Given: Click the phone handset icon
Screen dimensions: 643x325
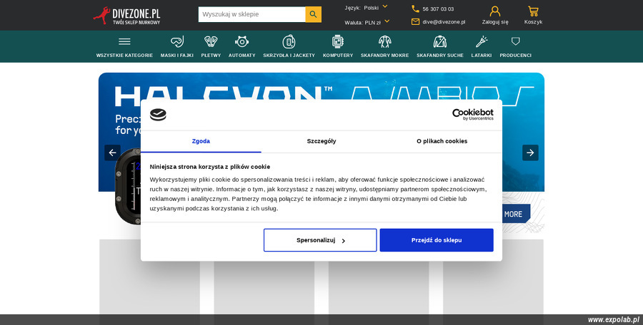Looking at the screenshot, I should click(415, 9).
